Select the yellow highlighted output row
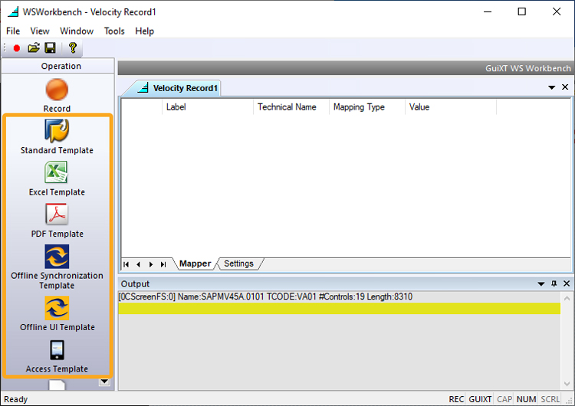 click(x=339, y=309)
